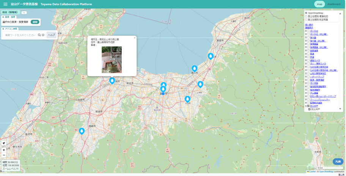This screenshot has height=176, width=346.
Task: Select 国土地理院 航空写真 base map radio
Action: coord(306,19)
